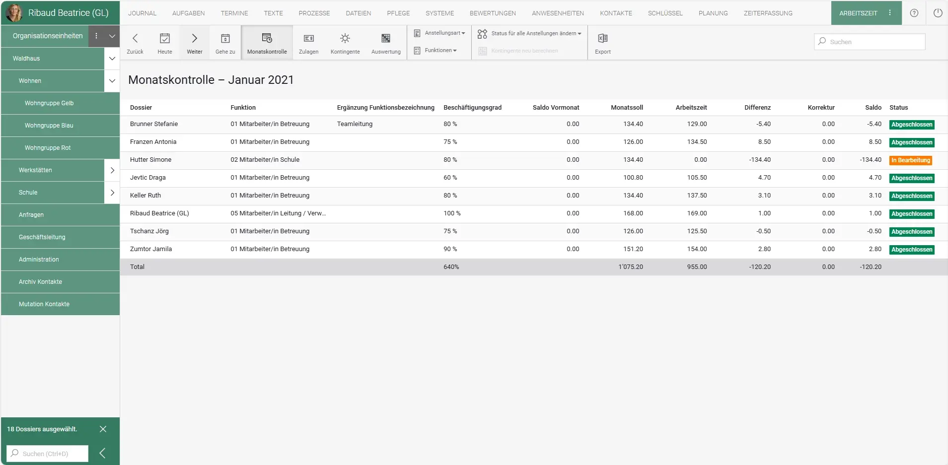Advance to next month with Weiter

(195, 39)
